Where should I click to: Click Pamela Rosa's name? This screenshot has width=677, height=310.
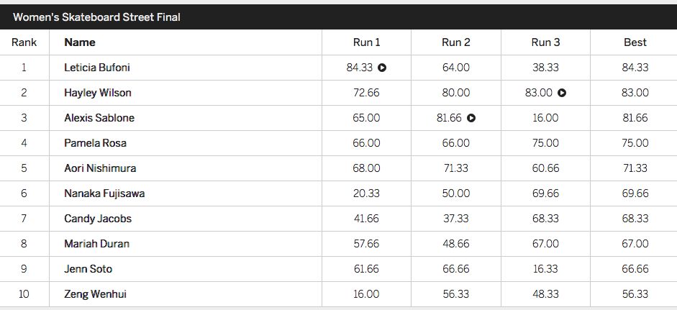point(96,143)
